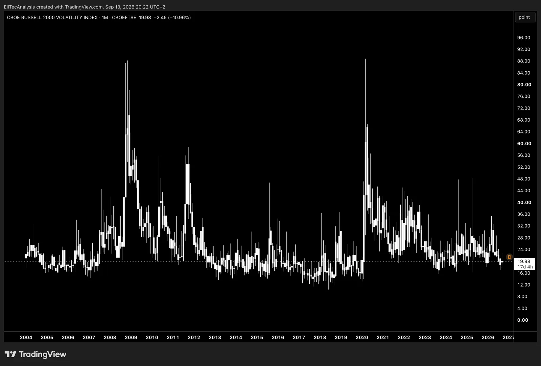
Task: Click the white 19.98 current price label on the axis
Action: pyautogui.click(x=524, y=261)
